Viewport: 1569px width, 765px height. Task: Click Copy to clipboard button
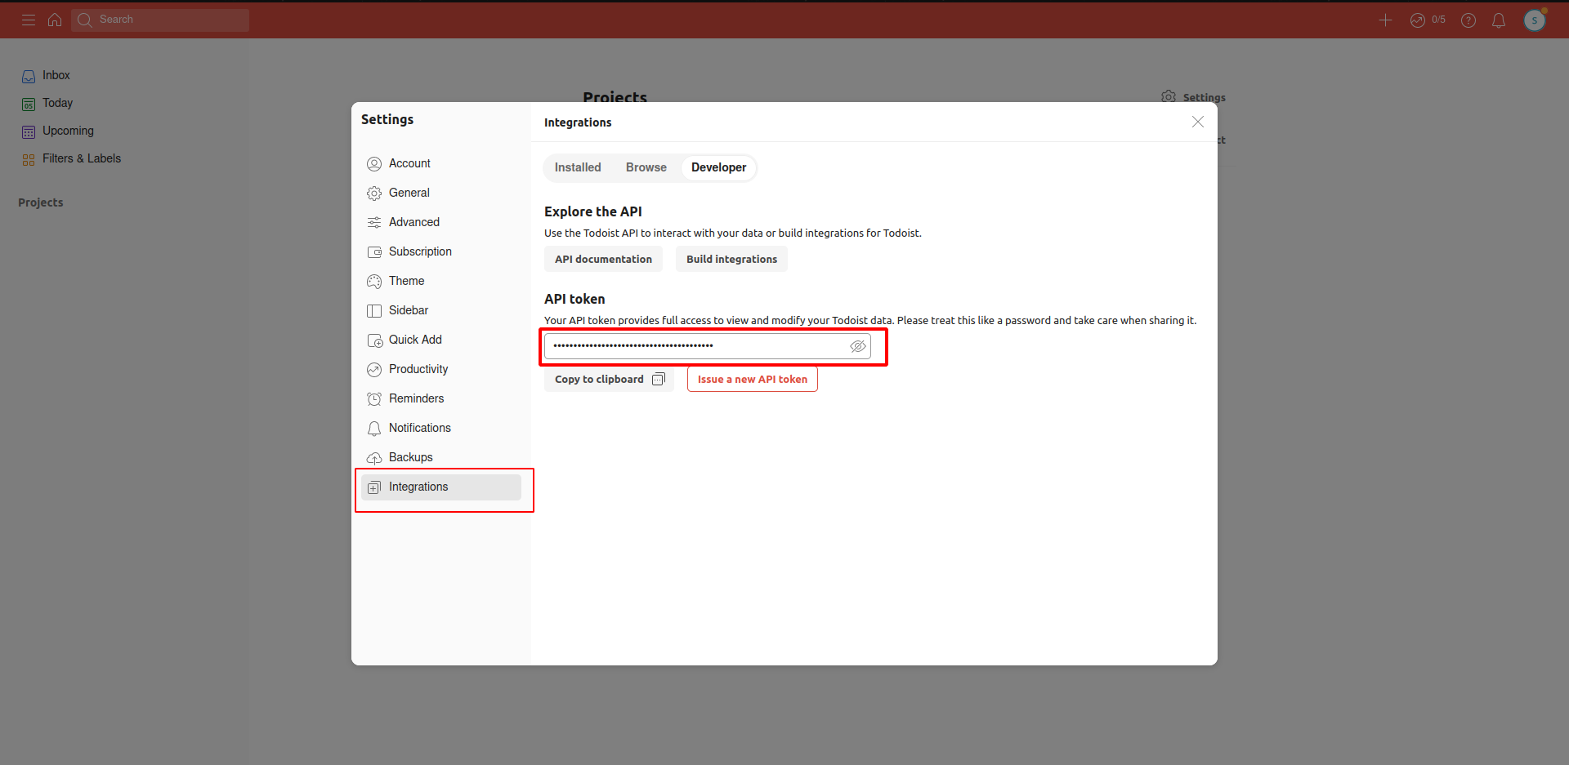point(609,379)
